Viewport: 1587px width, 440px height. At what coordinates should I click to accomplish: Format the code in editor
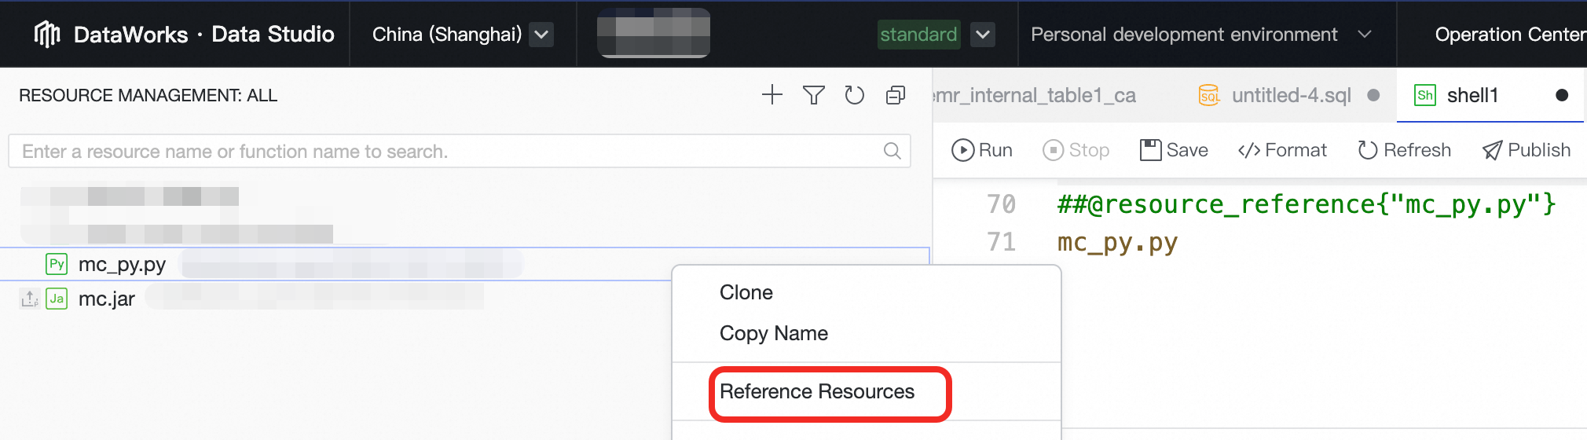coord(1282,150)
